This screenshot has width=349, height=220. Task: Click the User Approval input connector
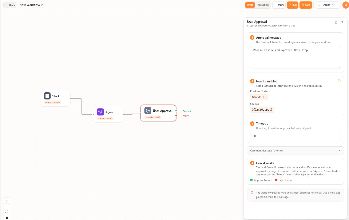[141, 113]
